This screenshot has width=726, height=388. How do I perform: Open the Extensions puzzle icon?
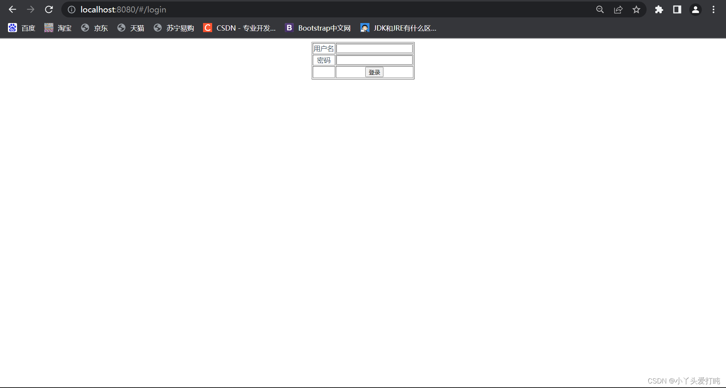click(659, 9)
